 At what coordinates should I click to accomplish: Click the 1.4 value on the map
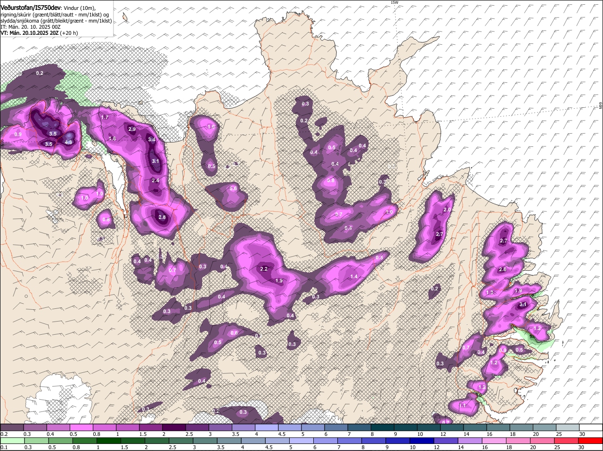tap(354, 276)
